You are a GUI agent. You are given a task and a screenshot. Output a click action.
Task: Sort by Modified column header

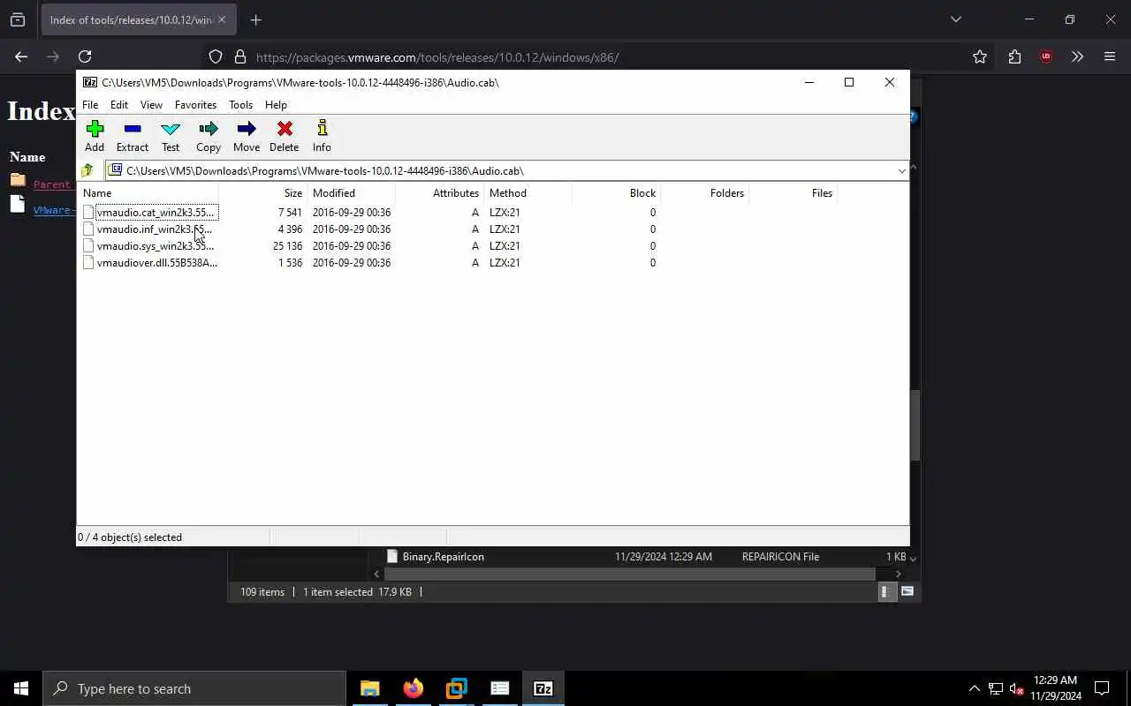(351, 193)
